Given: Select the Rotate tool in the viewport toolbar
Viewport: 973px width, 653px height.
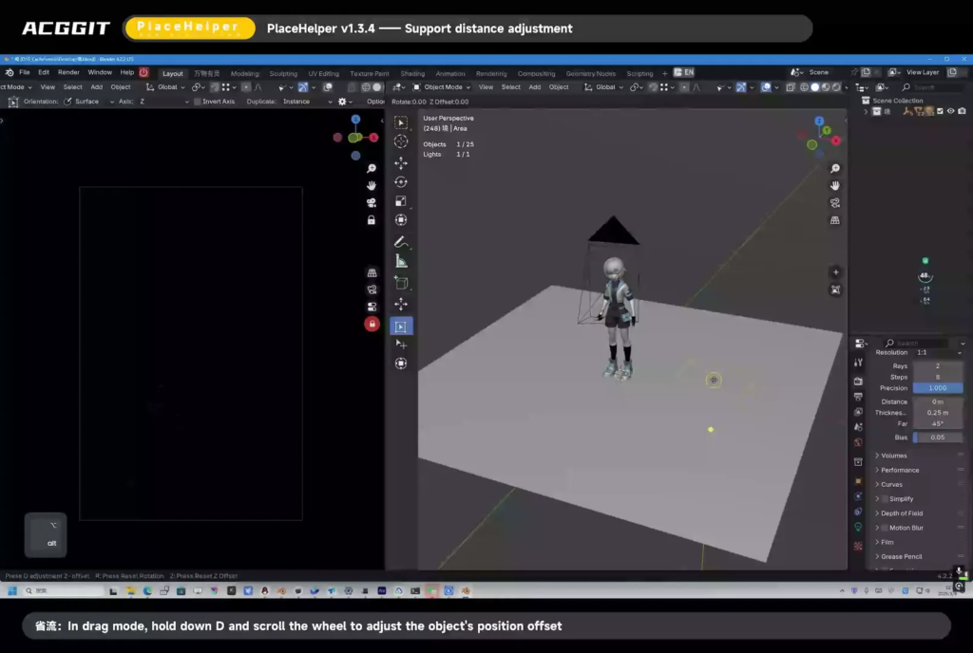Looking at the screenshot, I should [401, 182].
